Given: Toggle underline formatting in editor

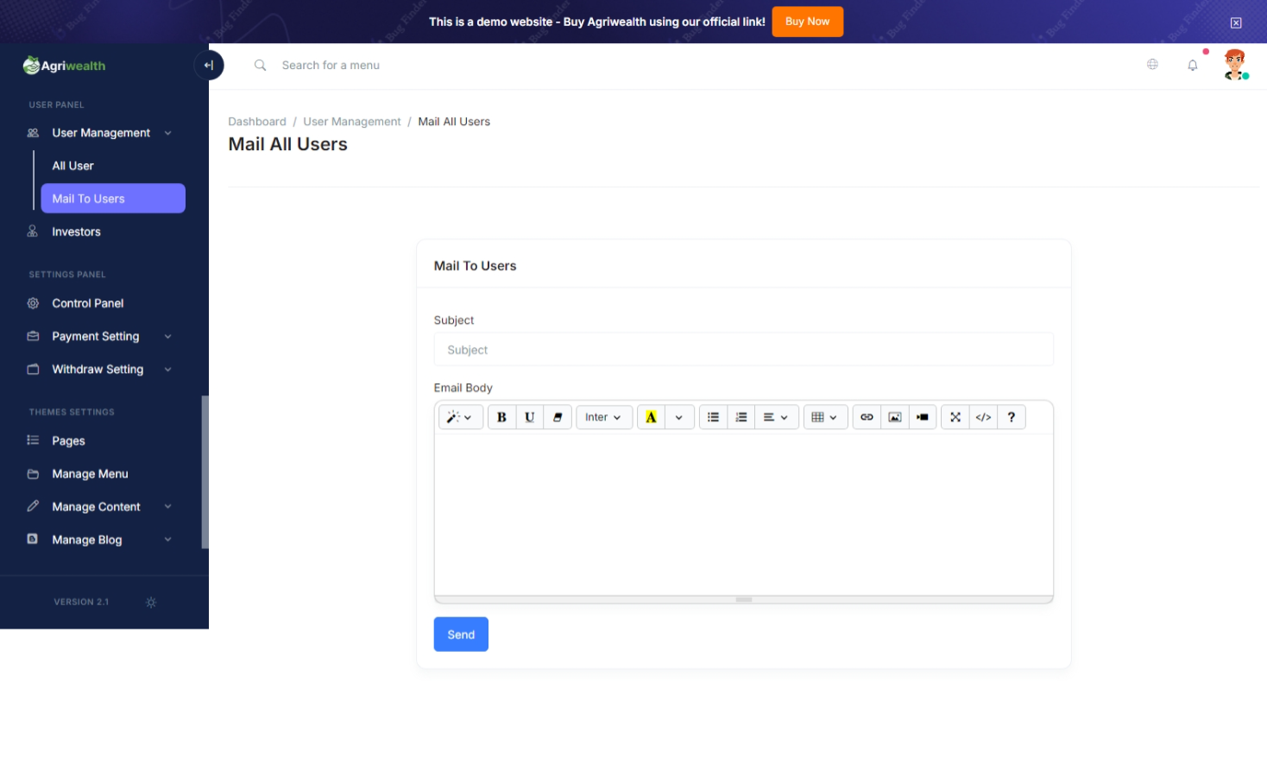Looking at the screenshot, I should coord(529,417).
